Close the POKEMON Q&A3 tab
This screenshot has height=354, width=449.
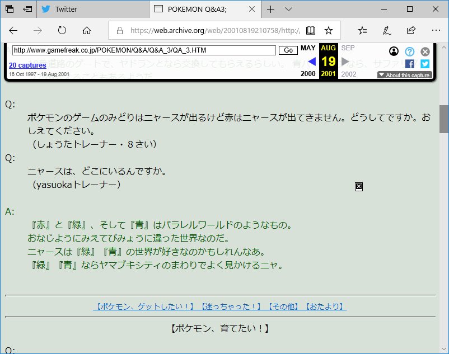(252, 9)
